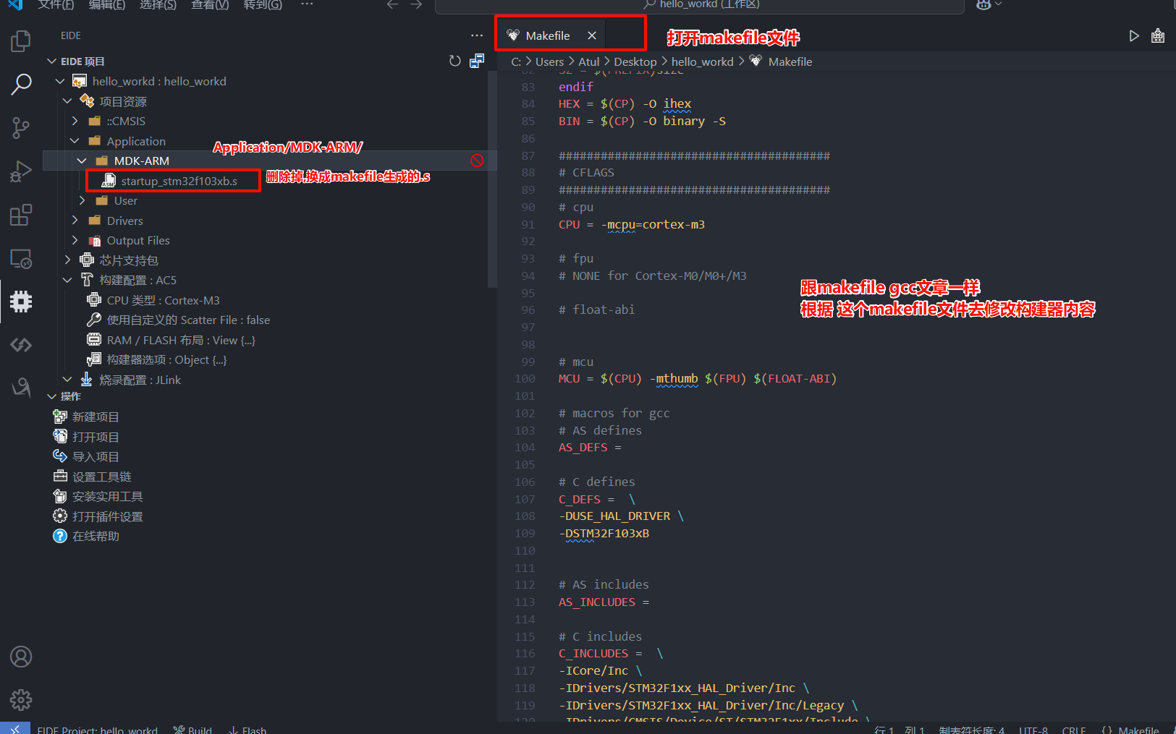The image size is (1176, 734).
Task: Click the Copilot icon in the title bar
Action: pos(984,4)
